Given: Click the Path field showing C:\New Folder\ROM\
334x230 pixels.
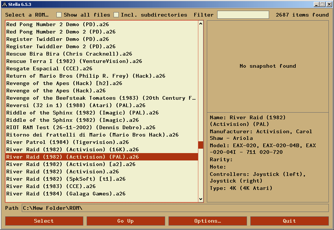Looking at the screenshot, I should tap(175, 208).
